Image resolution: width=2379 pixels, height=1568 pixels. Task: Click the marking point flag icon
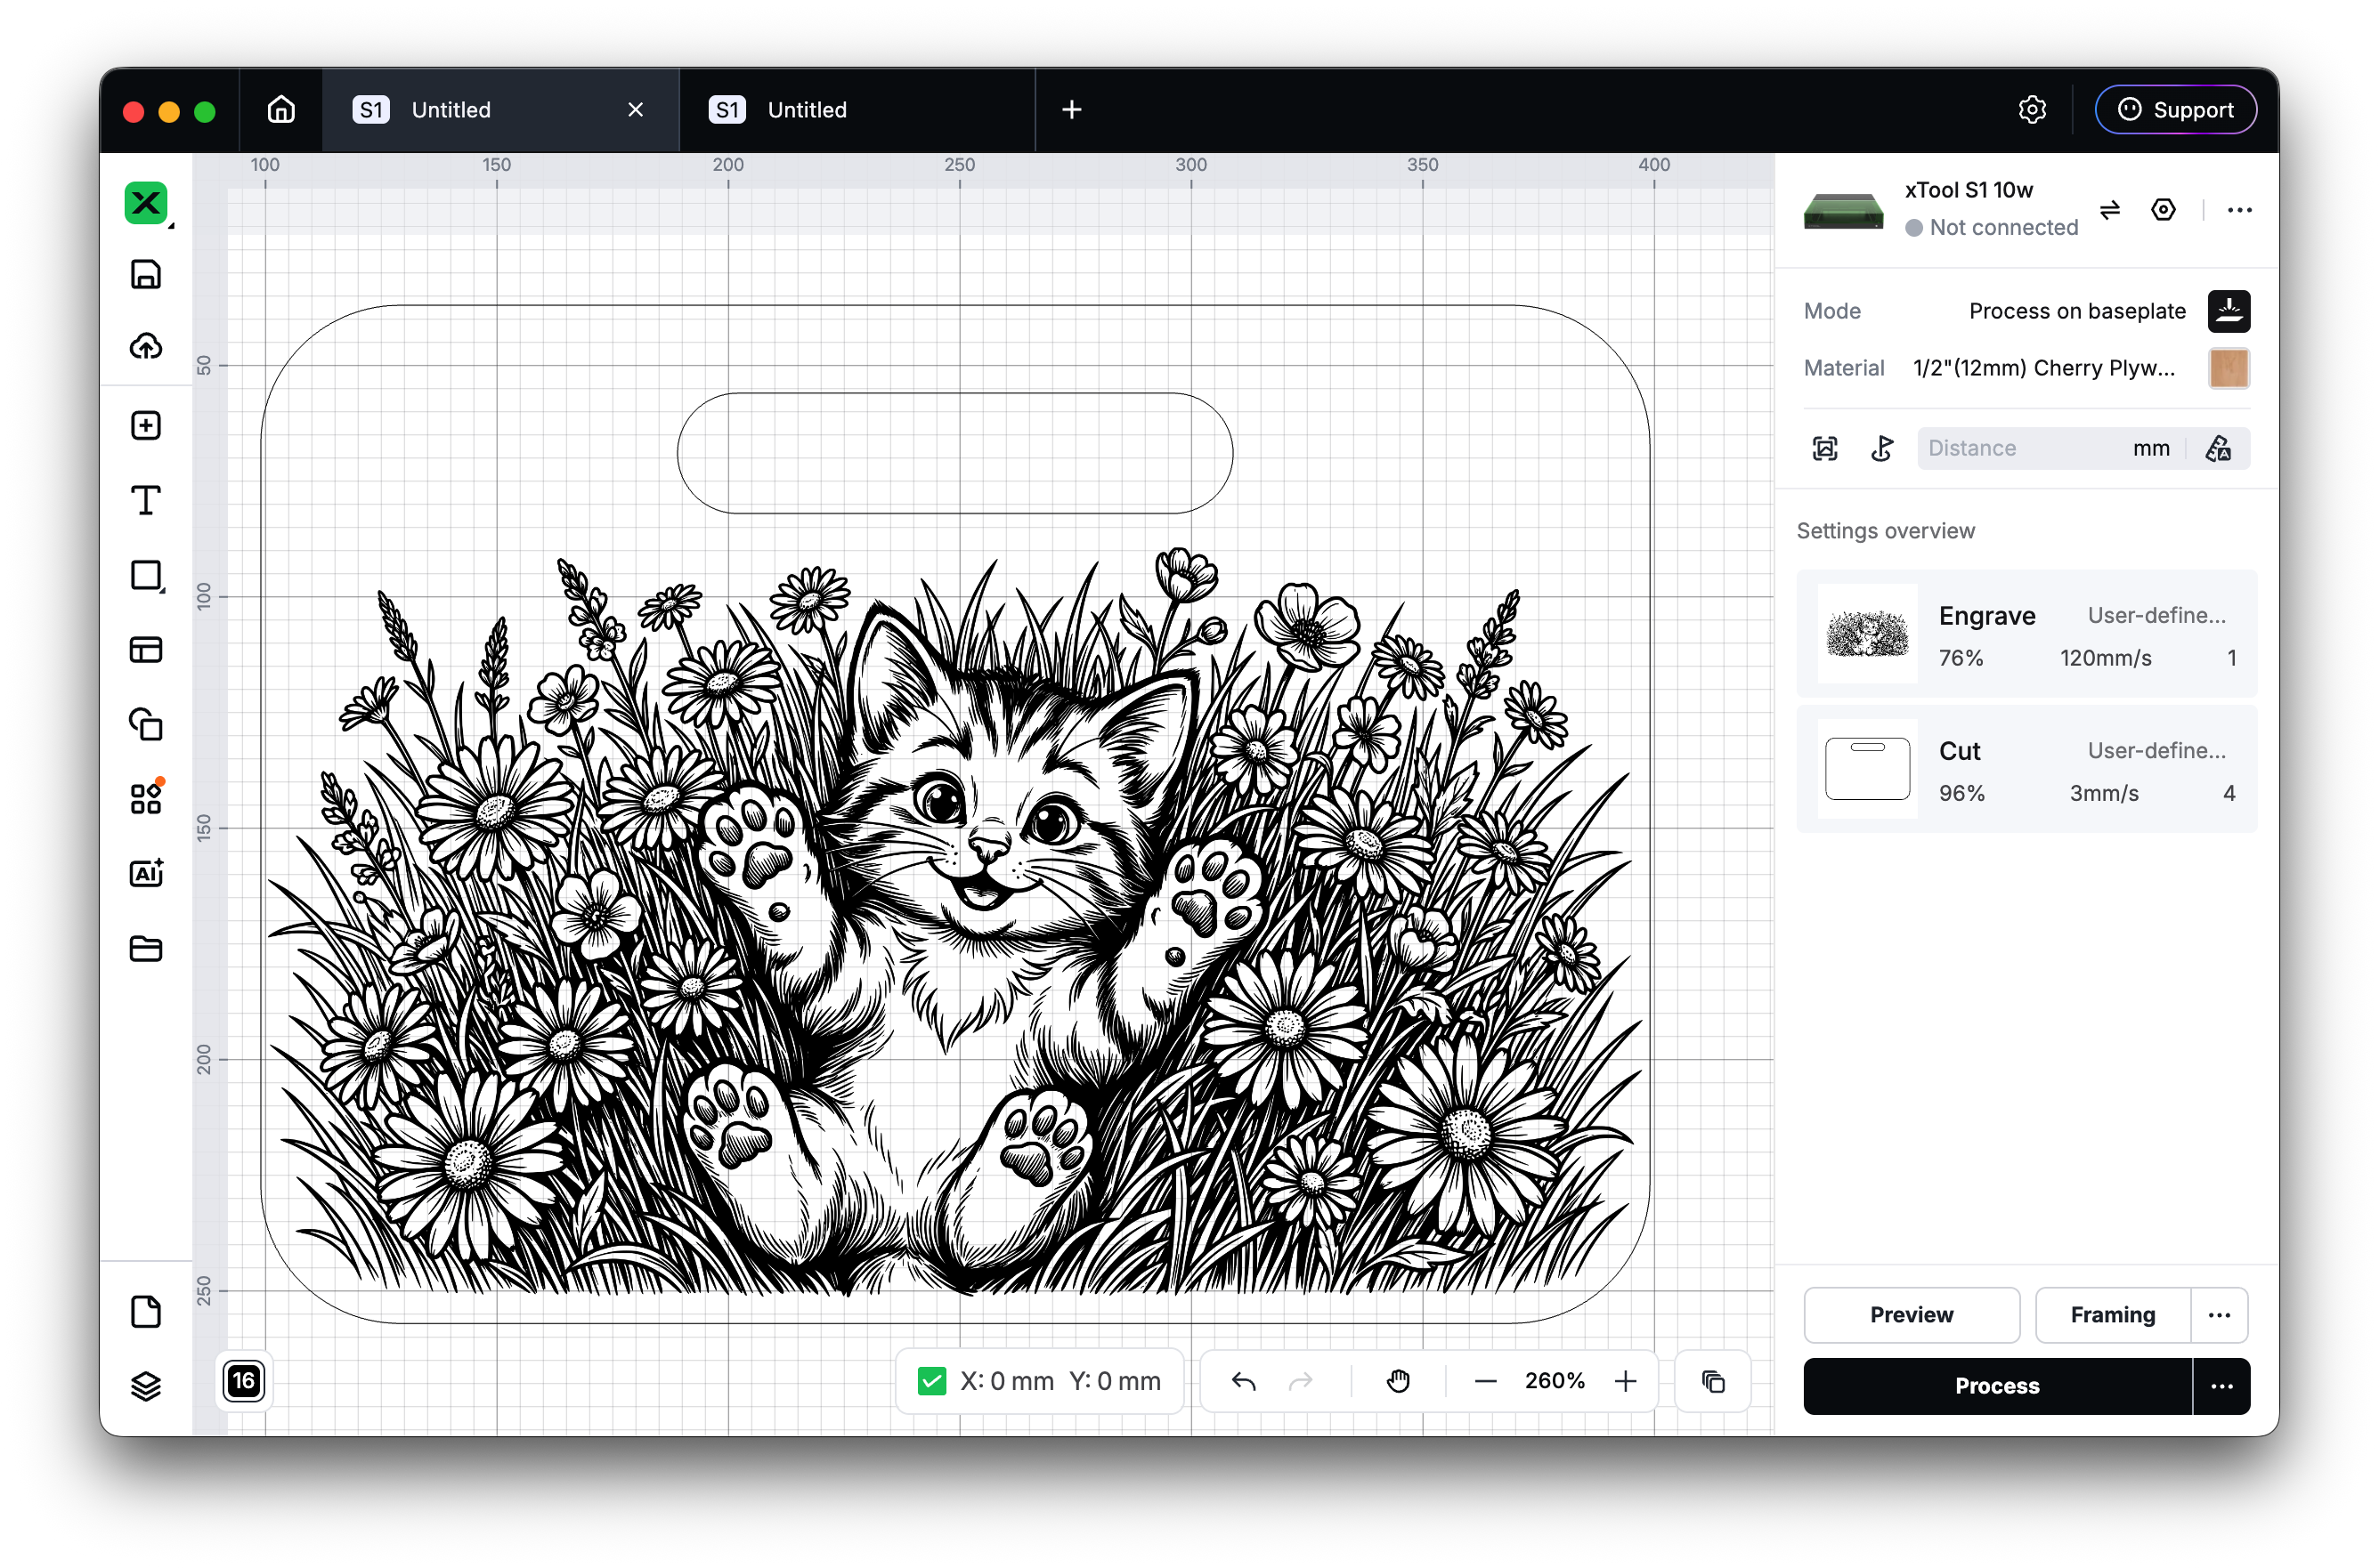pos(1882,448)
